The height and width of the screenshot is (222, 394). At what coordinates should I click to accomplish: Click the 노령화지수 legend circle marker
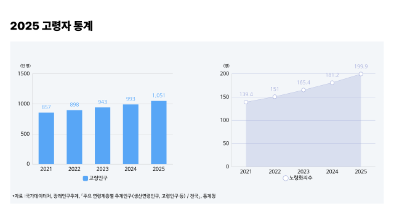[x=286, y=178]
